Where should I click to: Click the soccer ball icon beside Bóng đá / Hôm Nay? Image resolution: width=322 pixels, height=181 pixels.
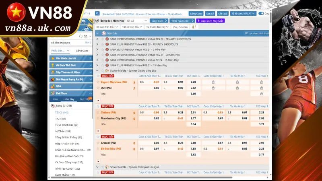coord(97,21)
